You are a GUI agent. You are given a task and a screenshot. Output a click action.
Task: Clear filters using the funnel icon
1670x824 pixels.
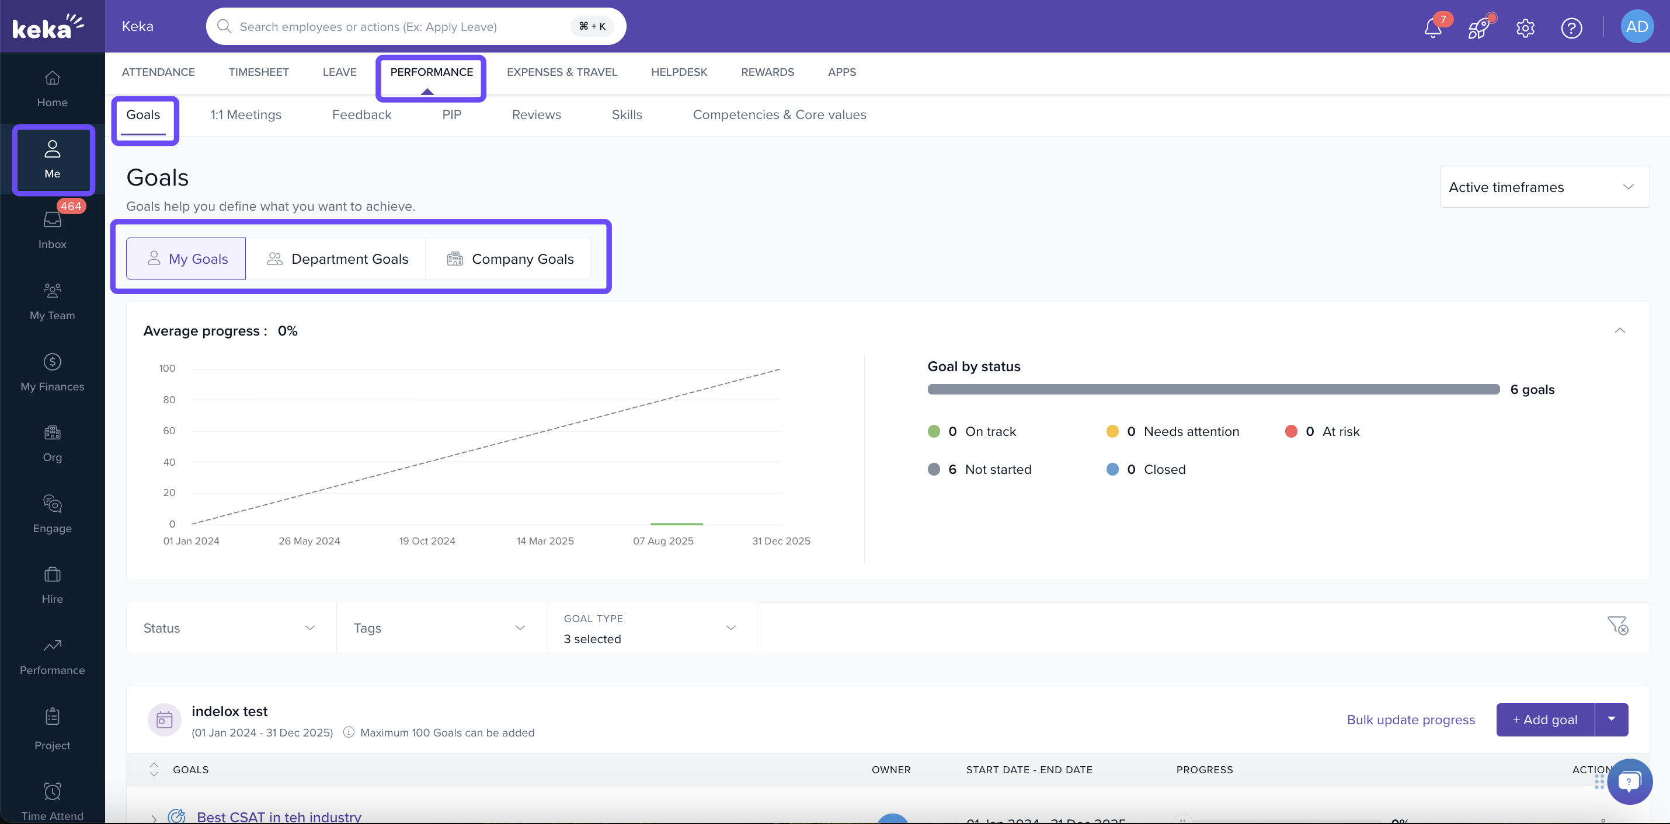(1617, 625)
